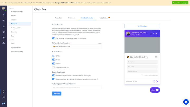This screenshot has height=107, width=190.
Task: Enable the Gruppenauswahl switch
Action: click(54, 67)
